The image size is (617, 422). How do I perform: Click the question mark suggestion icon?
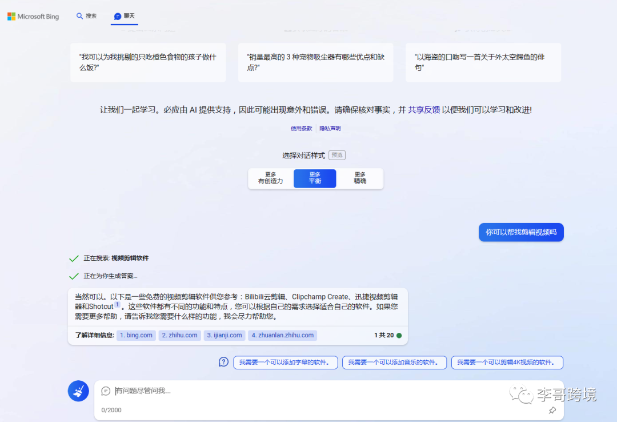pyautogui.click(x=223, y=362)
